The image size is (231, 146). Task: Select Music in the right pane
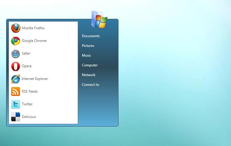(x=86, y=55)
